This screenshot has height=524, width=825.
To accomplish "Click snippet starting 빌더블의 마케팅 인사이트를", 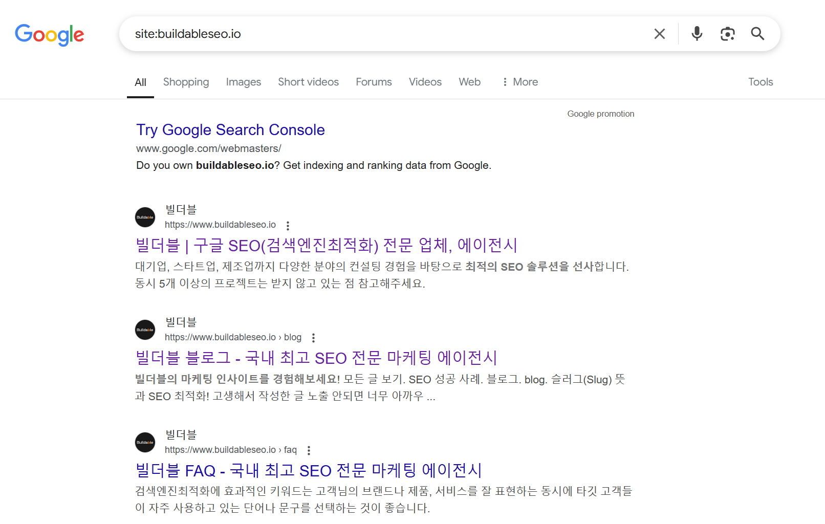I will [380, 387].
